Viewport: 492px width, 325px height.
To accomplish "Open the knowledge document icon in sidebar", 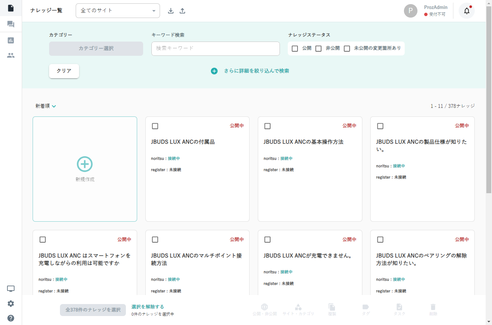I will pyautogui.click(x=11, y=8).
